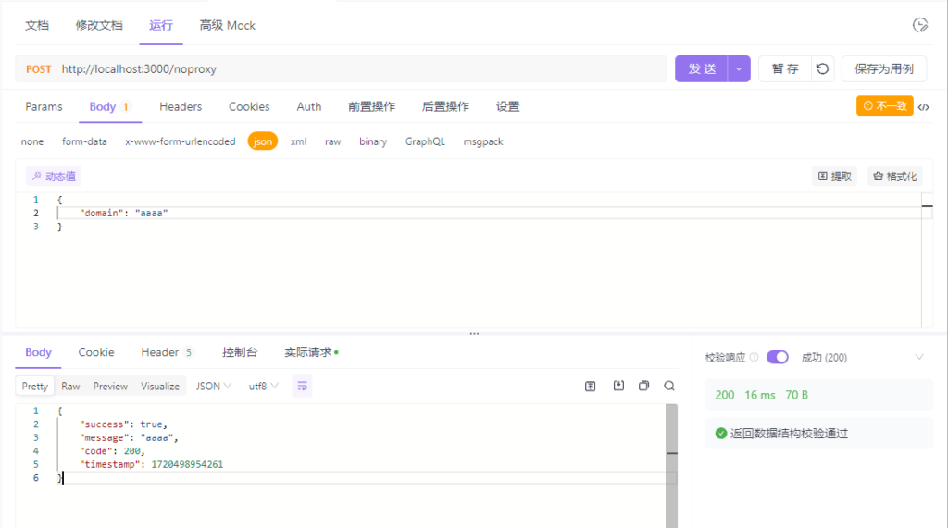Download the response to file icon
948x528 pixels.
pyautogui.click(x=618, y=387)
